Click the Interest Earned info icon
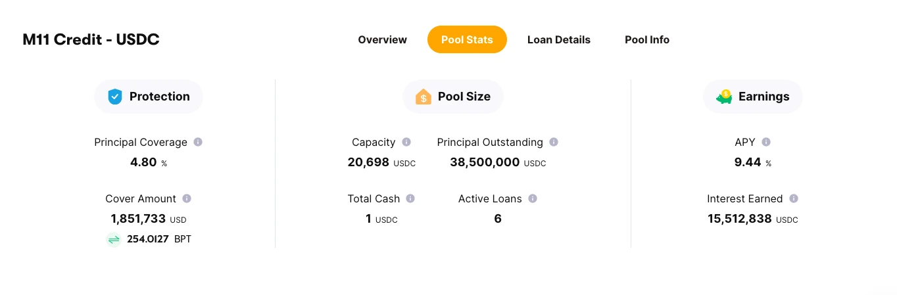 [x=794, y=198]
